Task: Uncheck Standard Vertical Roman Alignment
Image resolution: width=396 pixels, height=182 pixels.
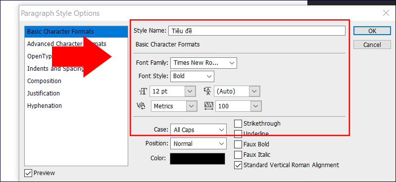Action: tap(238, 165)
